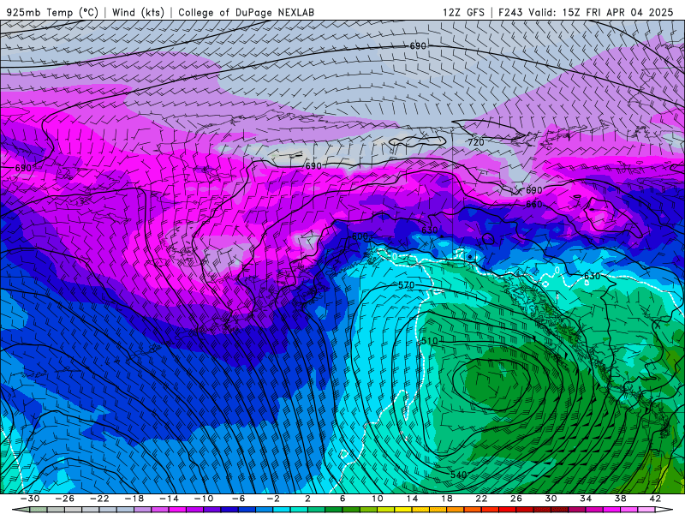Click the 'F243' forecast hour text
The height and width of the screenshot is (514, 685).
tap(510, 12)
